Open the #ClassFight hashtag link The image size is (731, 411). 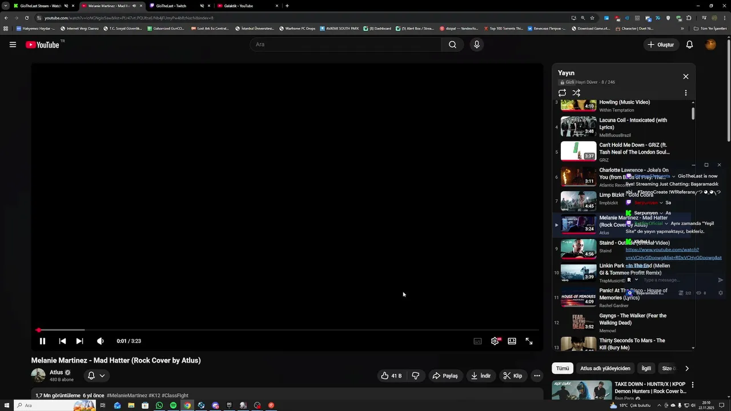(175, 396)
